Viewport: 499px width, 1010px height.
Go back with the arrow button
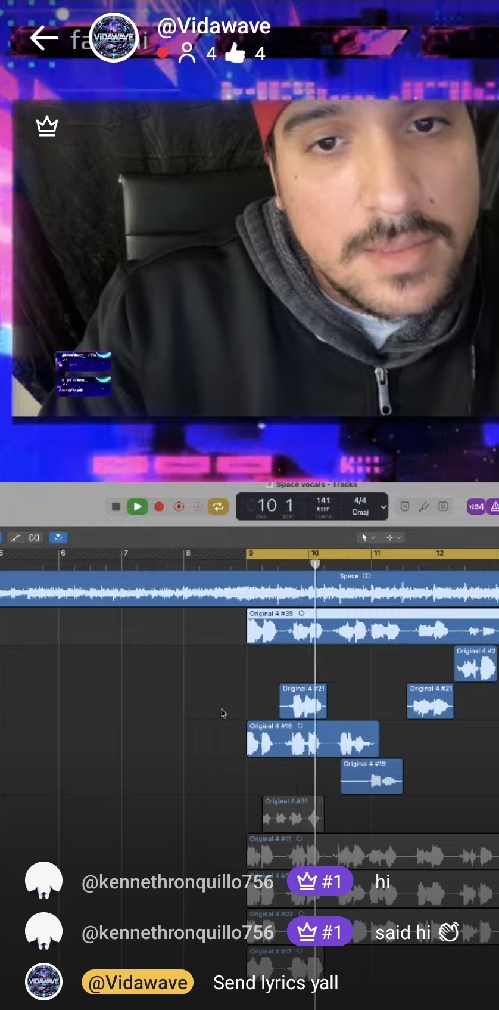pyautogui.click(x=43, y=39)
